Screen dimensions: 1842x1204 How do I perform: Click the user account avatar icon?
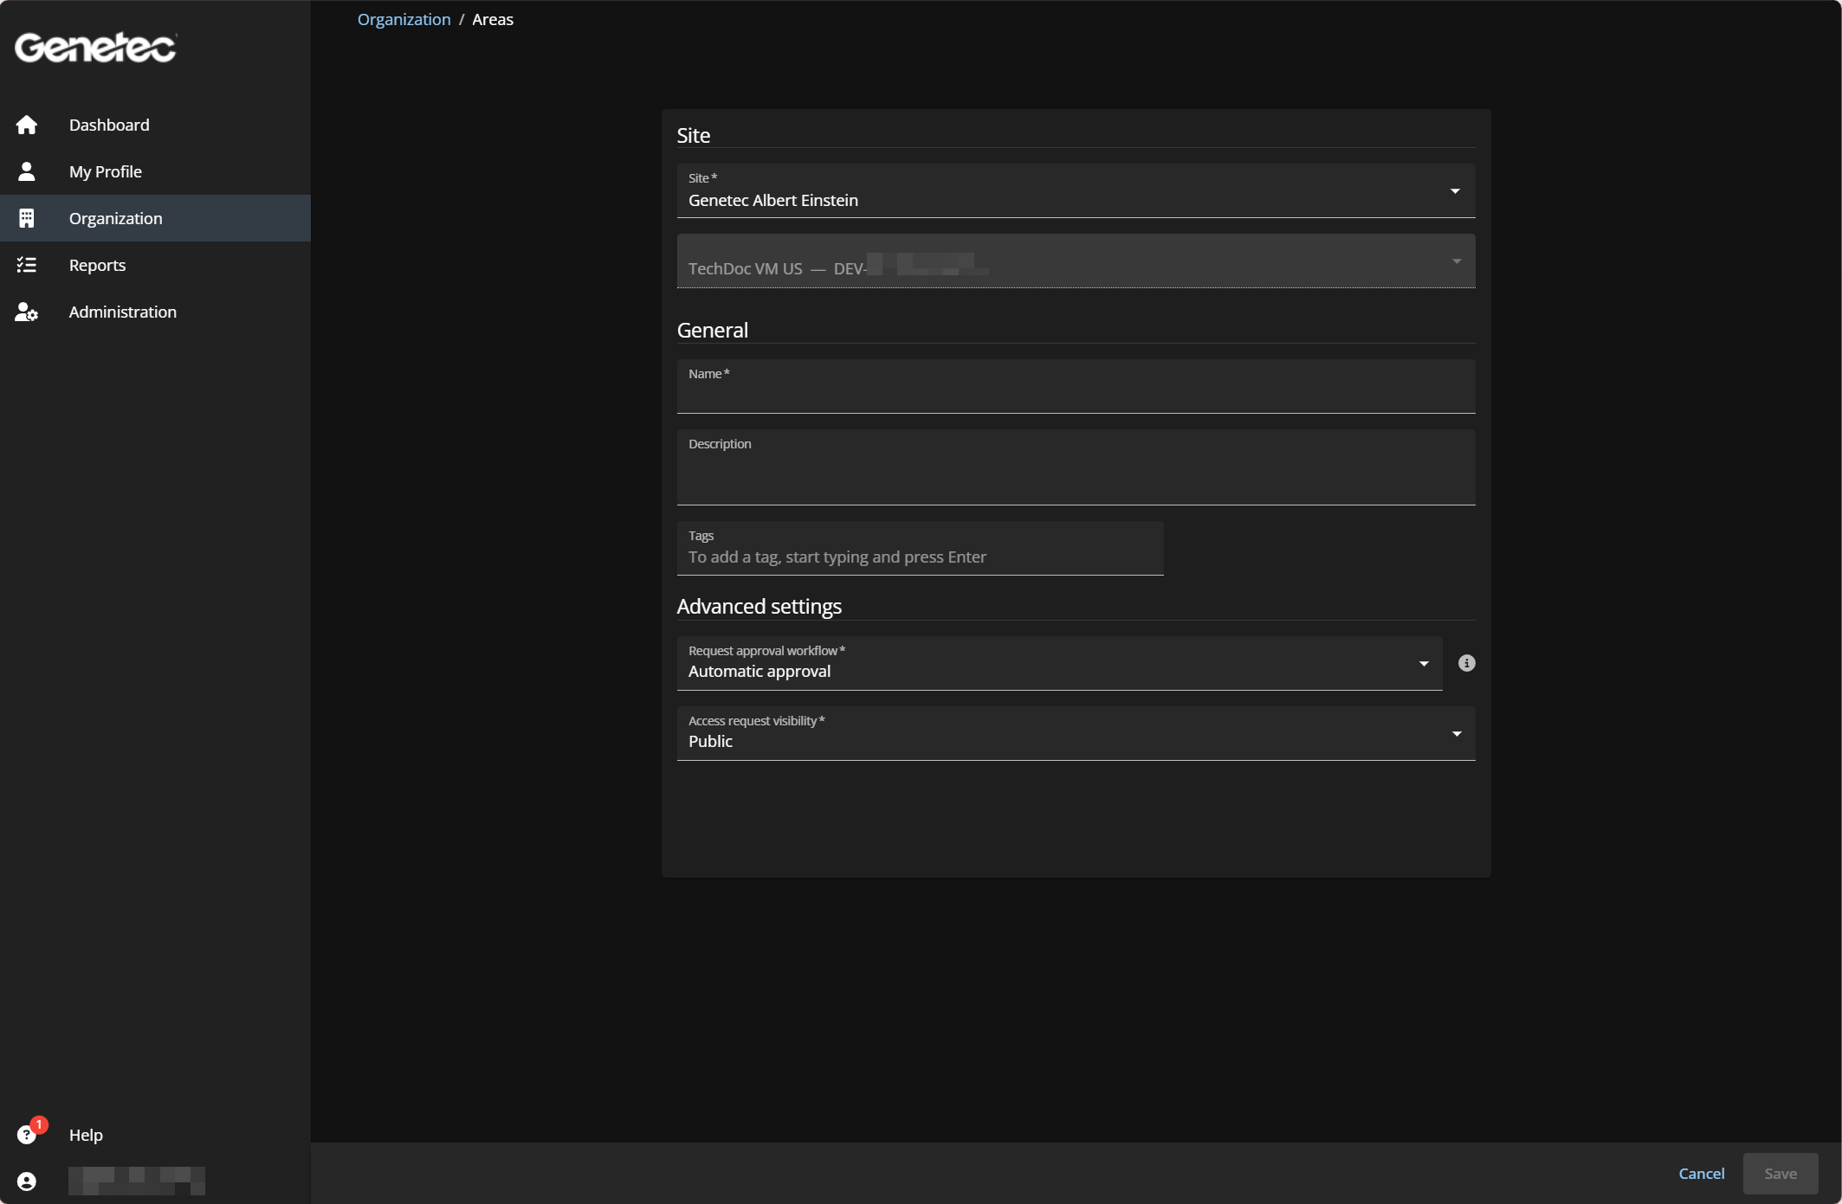(x=27, y=1181)
